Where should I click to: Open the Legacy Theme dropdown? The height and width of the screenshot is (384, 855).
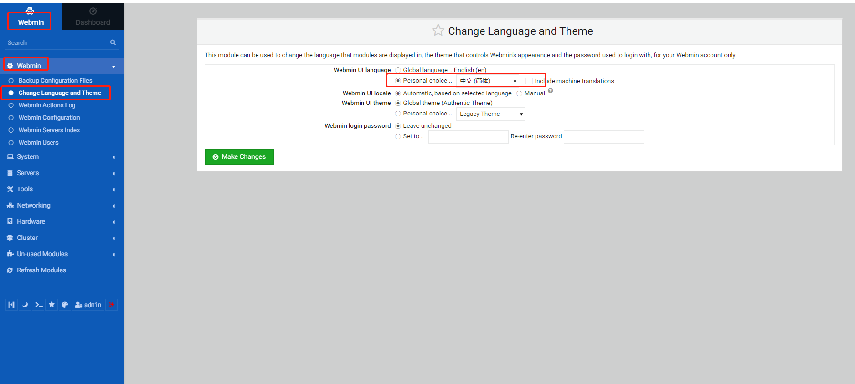(x=491, y=114)
